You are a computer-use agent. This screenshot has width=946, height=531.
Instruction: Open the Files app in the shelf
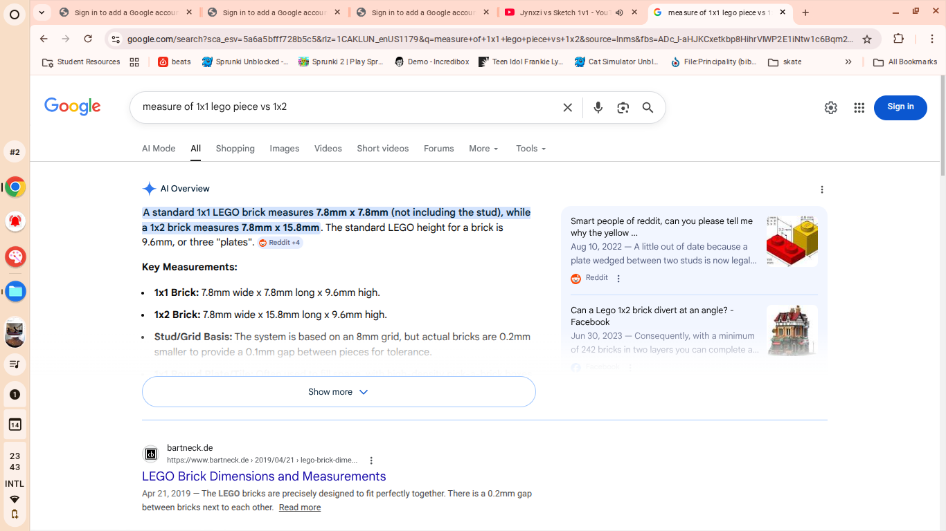(x=15, y=292)
